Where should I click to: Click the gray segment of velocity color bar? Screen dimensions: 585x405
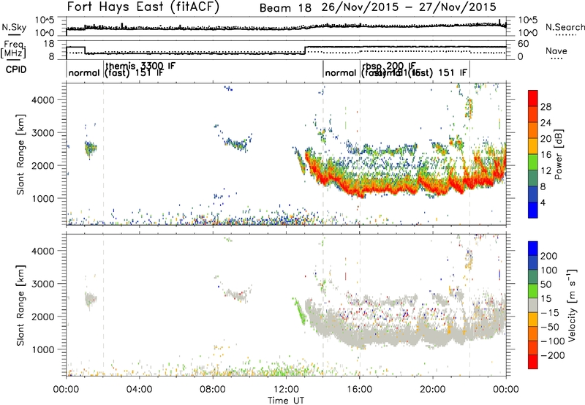[533, 305]
